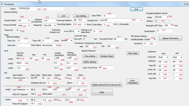Expand the Keypad Select dropdown
The width and height of the screenshot is (189, 106).
(24, 20)
